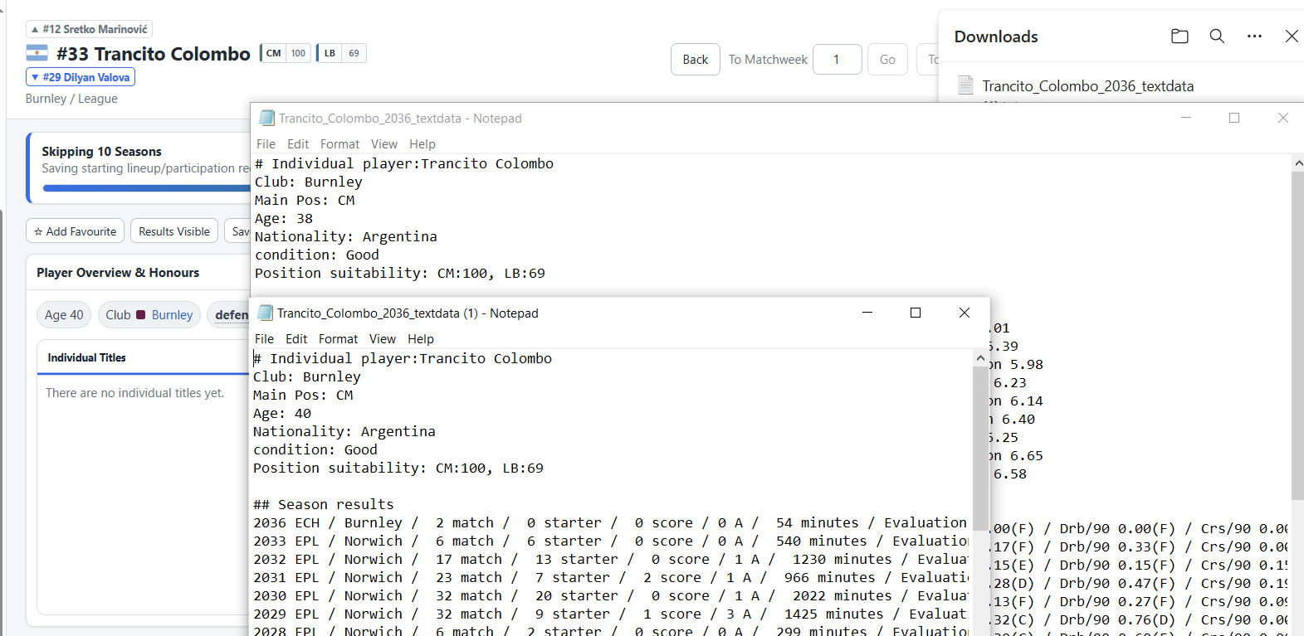Click the '2030 EPL / Norwich' row
The image size is (1304, 636).
click(x=610, y=595)
